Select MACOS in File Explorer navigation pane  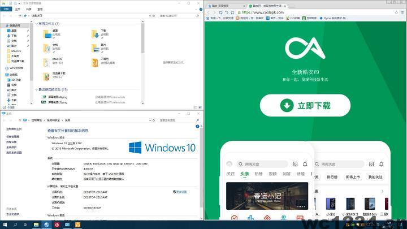[x=16, y=51]
